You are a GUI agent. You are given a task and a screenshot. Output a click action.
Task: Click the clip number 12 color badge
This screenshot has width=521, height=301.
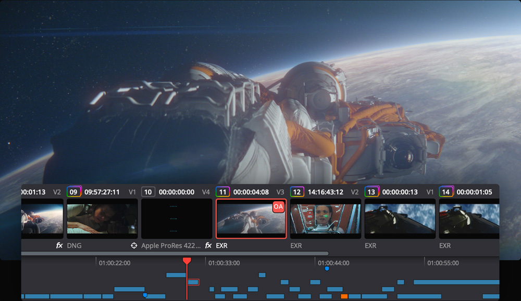click(297, 192)
